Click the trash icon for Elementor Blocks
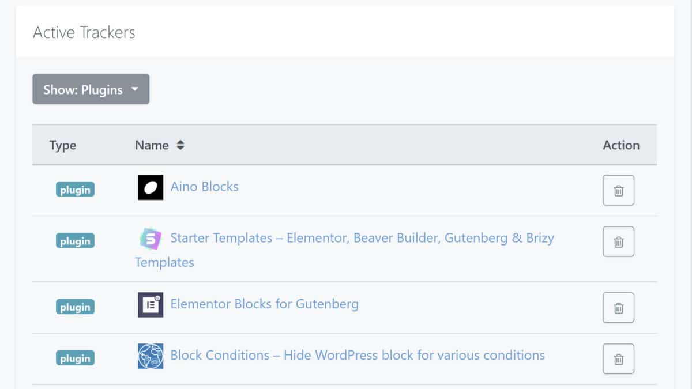This screenshot has width=692, height=389. click(618, 308)
